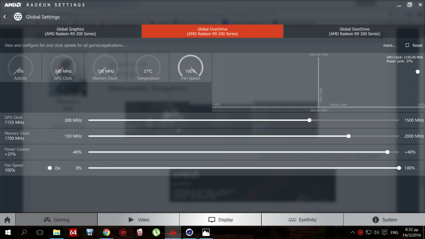This screenshot has height=239, width=425.
Task: Click the Power Control +37% label
Action: tap(17, 152)
